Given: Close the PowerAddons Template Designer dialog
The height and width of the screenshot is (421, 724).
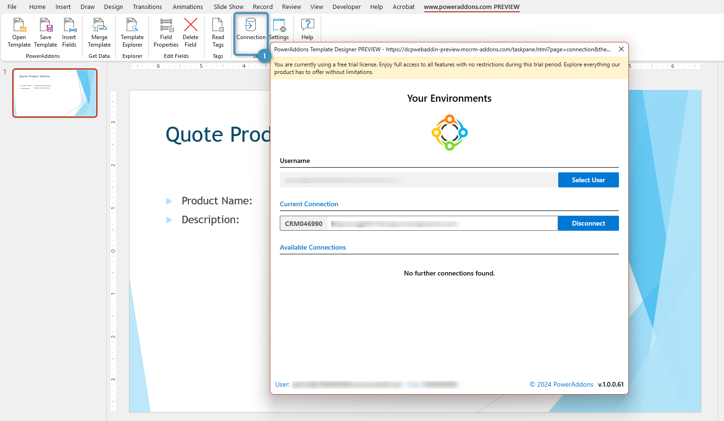Looking at the screenshot, I should [x=621, y=49].
